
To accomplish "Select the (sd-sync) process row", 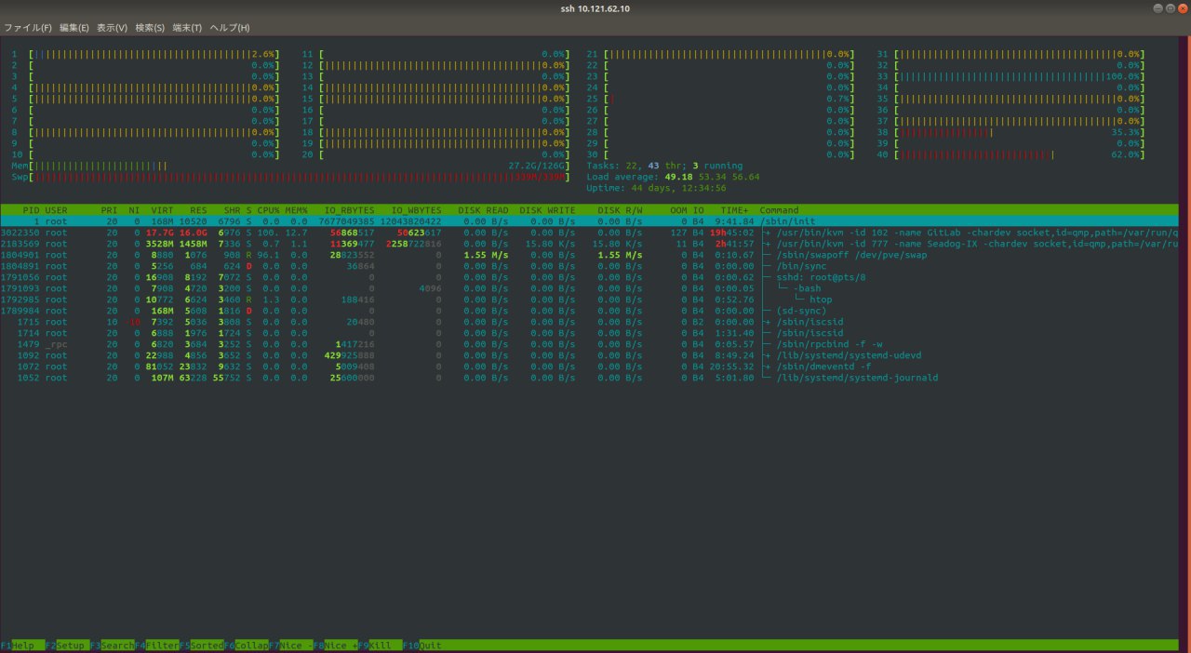I will [x=589, y=311].
